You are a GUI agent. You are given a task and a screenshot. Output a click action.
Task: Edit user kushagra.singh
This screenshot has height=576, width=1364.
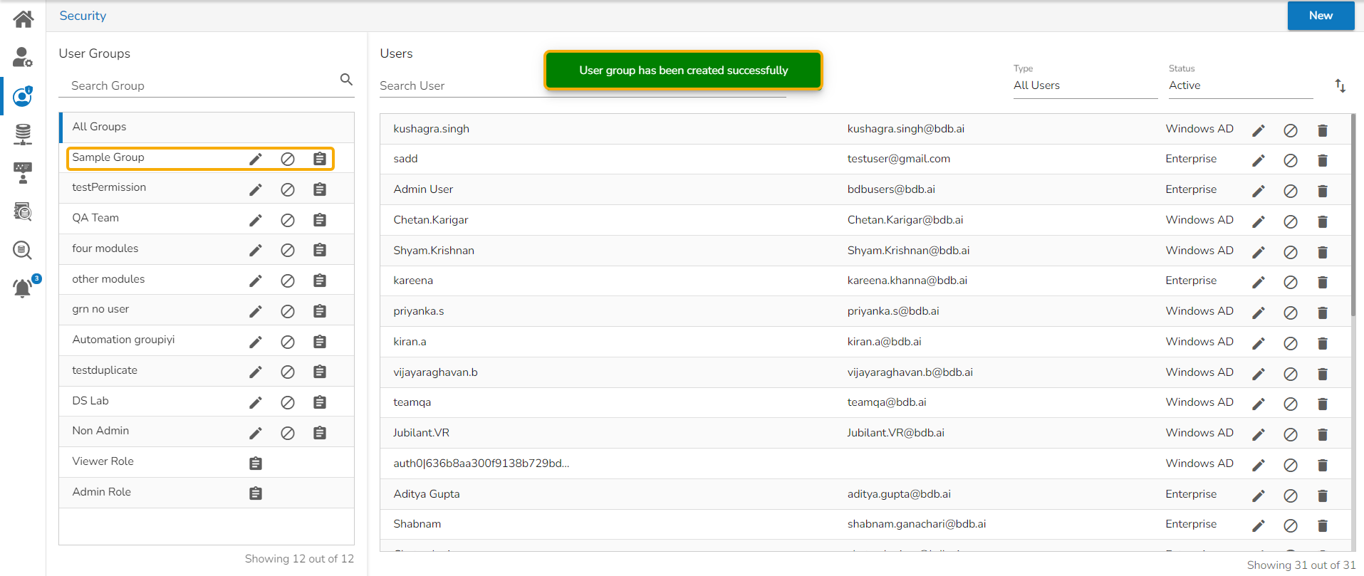(1259, 130)
